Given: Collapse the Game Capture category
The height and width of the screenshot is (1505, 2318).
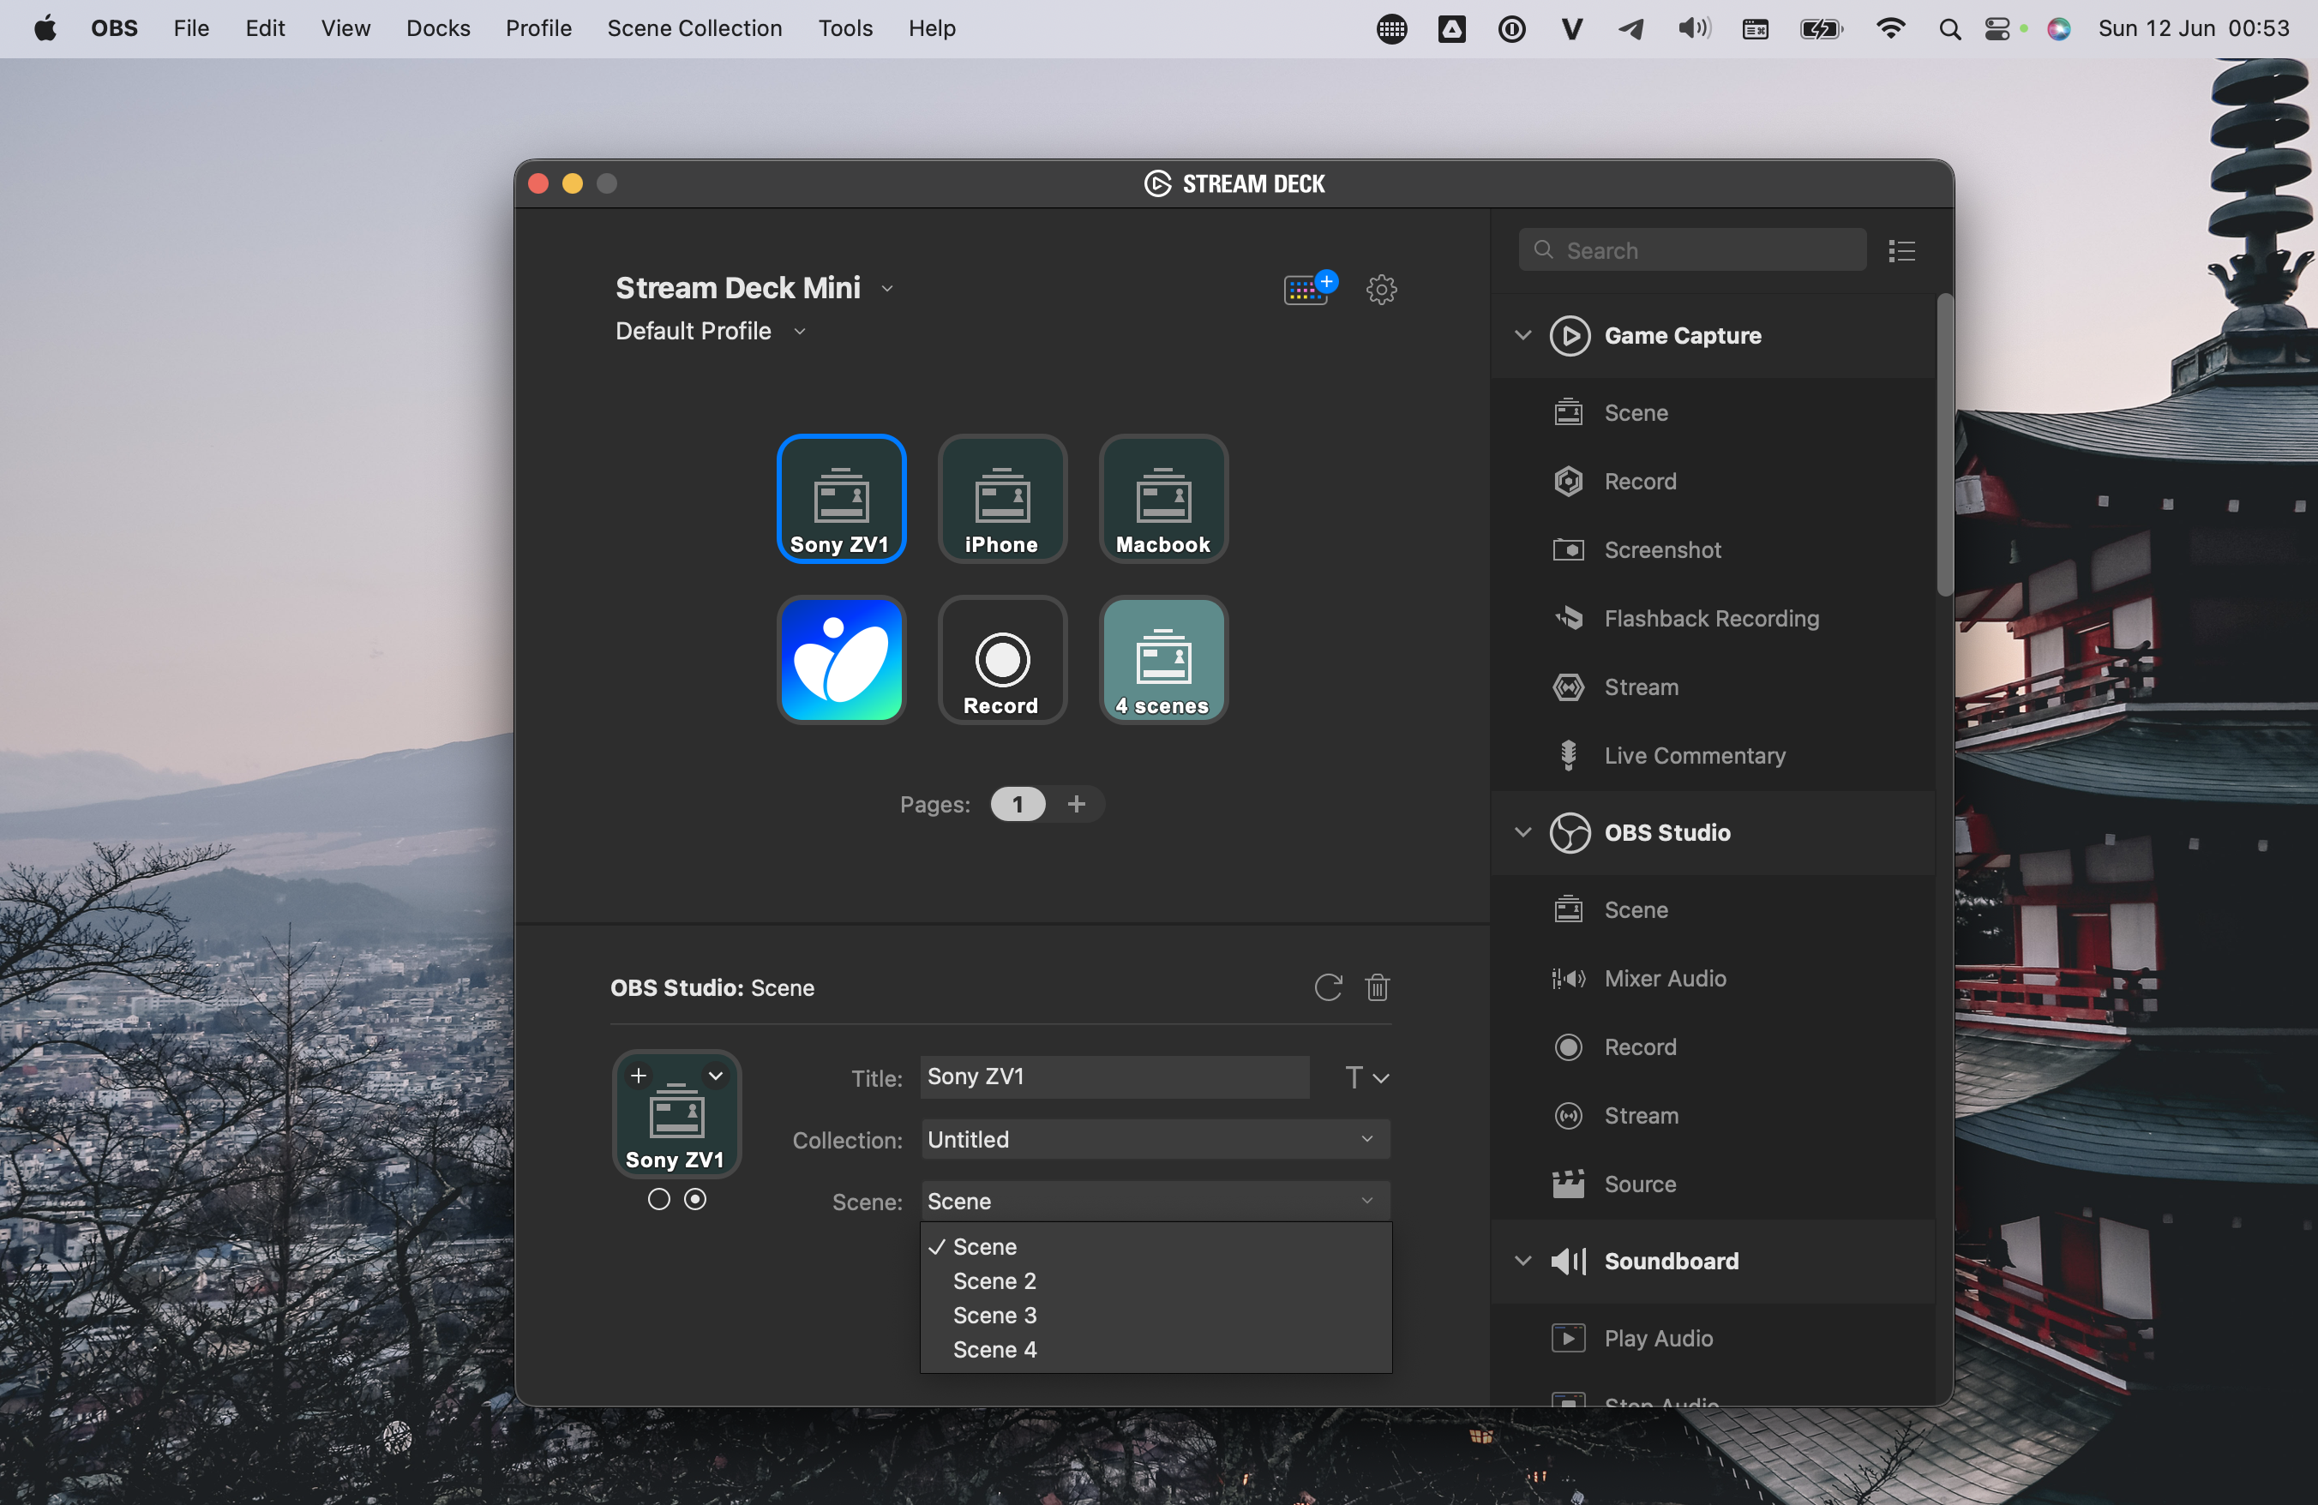Looking at the screenshot, I should coord(1522,336).
